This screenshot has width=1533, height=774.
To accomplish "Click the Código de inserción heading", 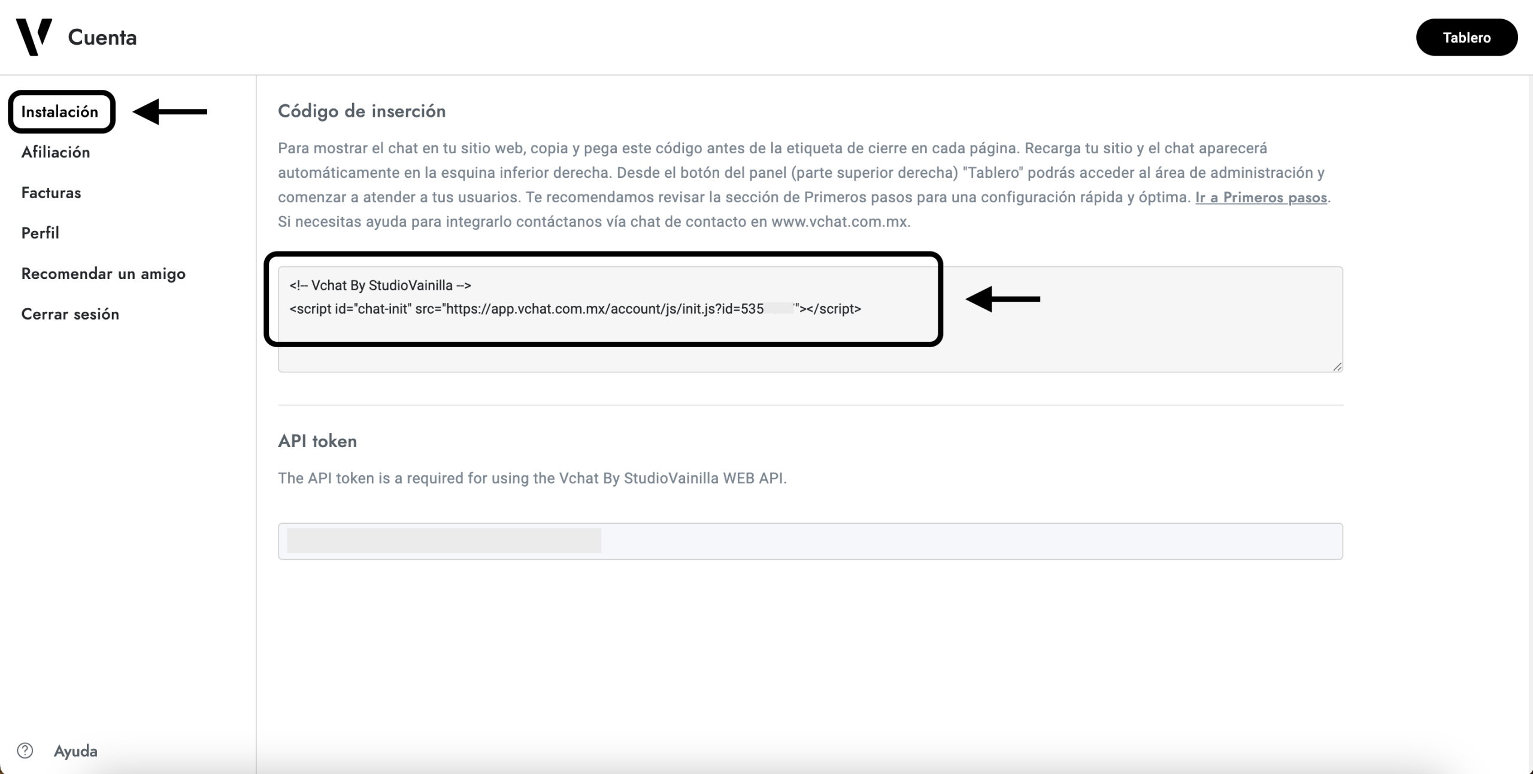I will click(362, 111).
